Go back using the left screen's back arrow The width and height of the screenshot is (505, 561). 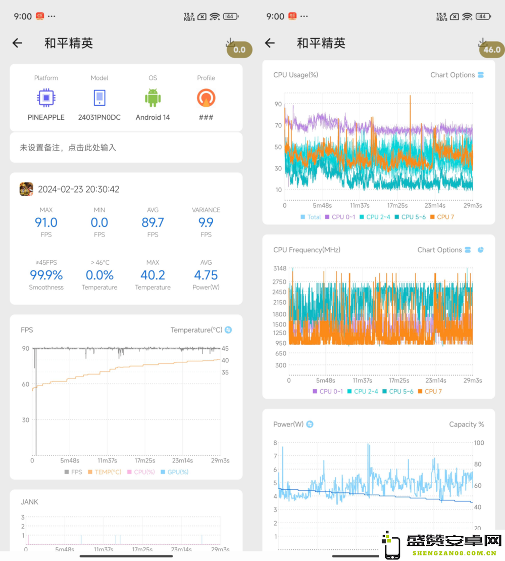(17, 43)
